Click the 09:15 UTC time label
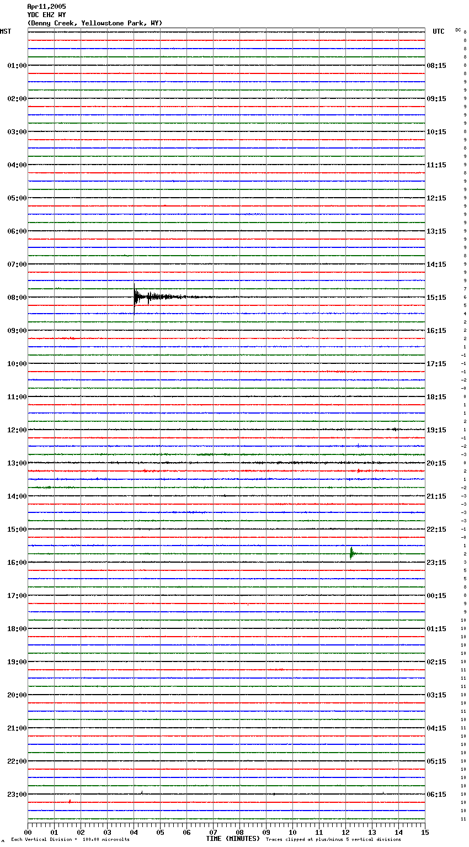This screenshot has width=469, height=847. [436, 99]
